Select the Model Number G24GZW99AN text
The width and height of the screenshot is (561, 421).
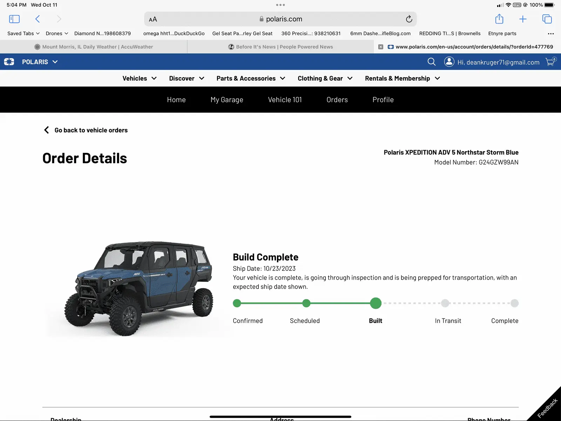pos(476,162)
